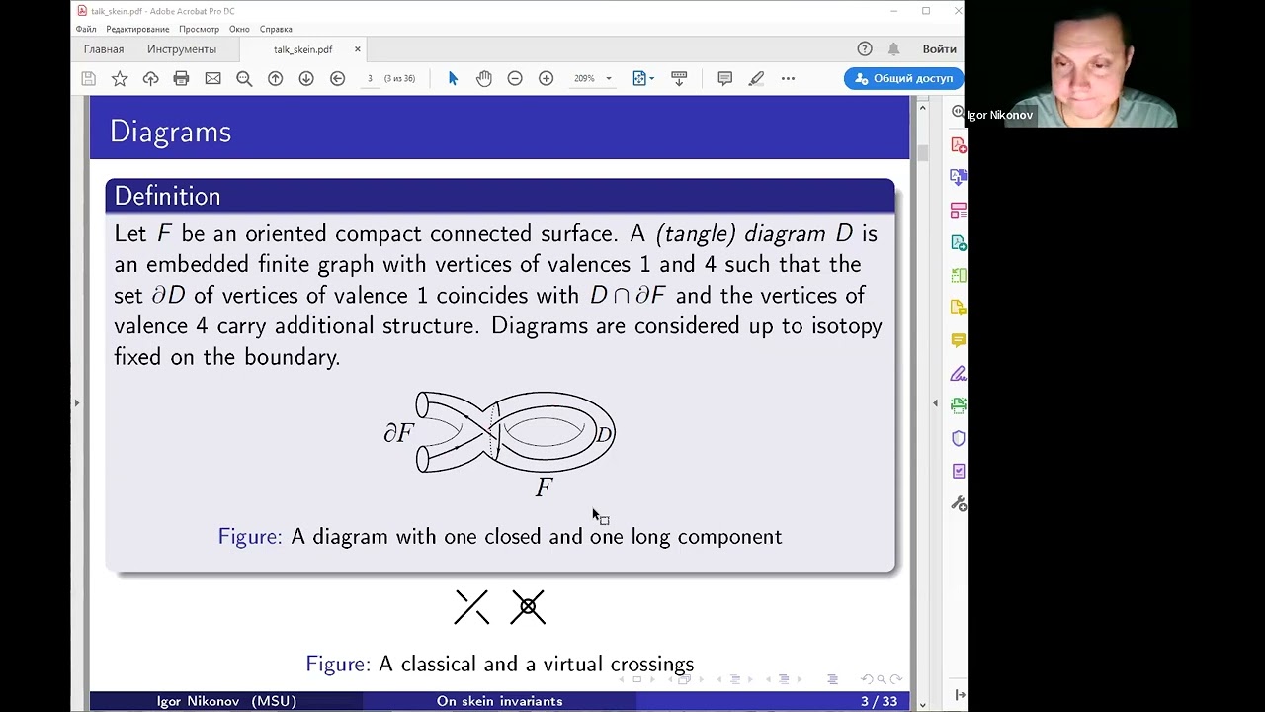Click the Общий доступ share button
The image size is (1265, 712).
point(903,78)
